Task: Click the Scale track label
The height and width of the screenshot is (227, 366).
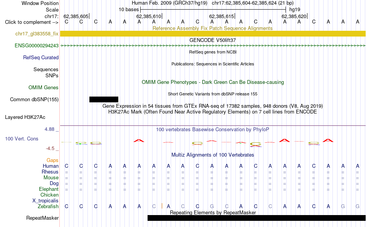Action: pyautogui.click(x=52, y=10)
